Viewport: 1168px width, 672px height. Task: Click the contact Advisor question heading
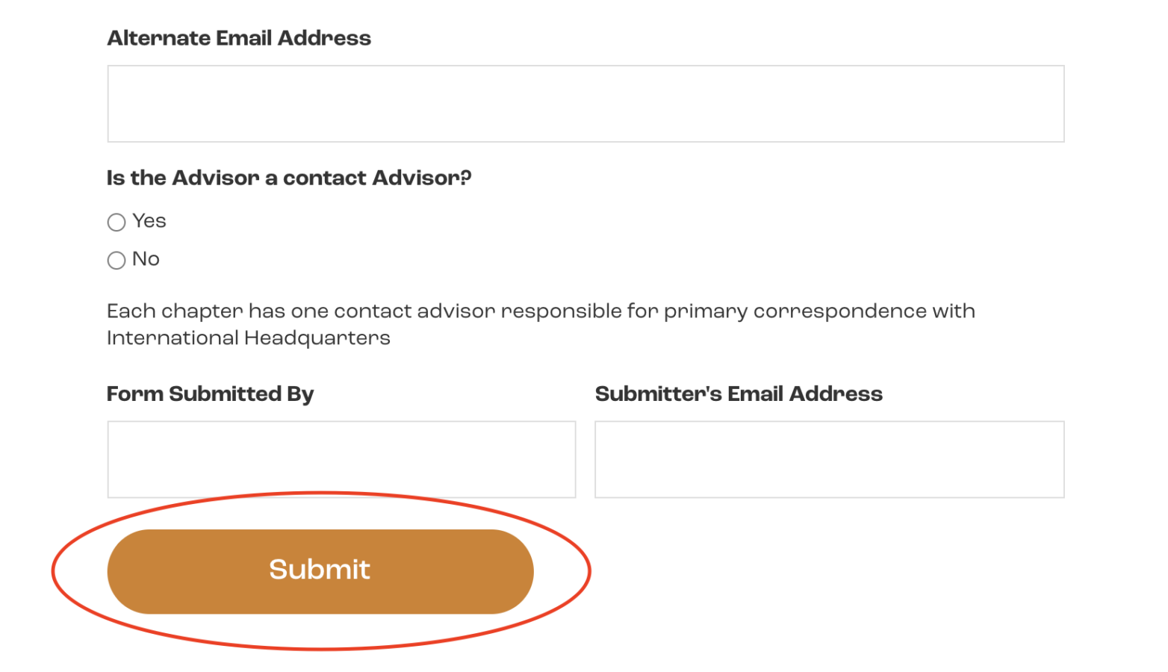click(289, 178)
